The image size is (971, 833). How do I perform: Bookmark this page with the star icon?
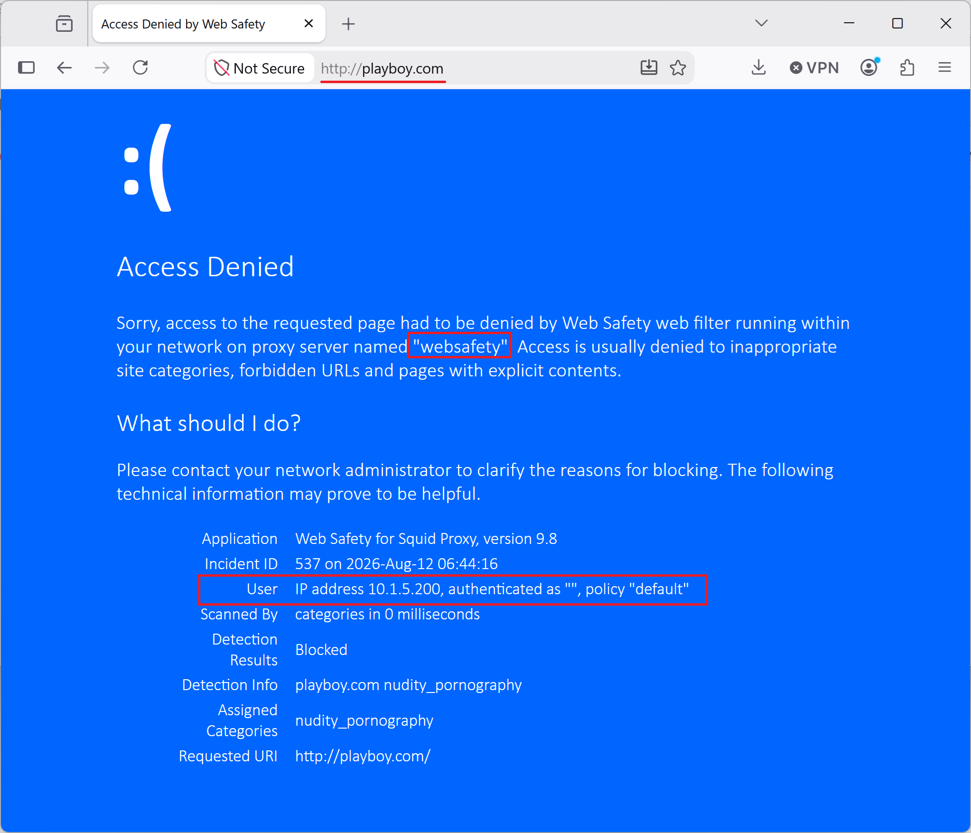point(678,68)
